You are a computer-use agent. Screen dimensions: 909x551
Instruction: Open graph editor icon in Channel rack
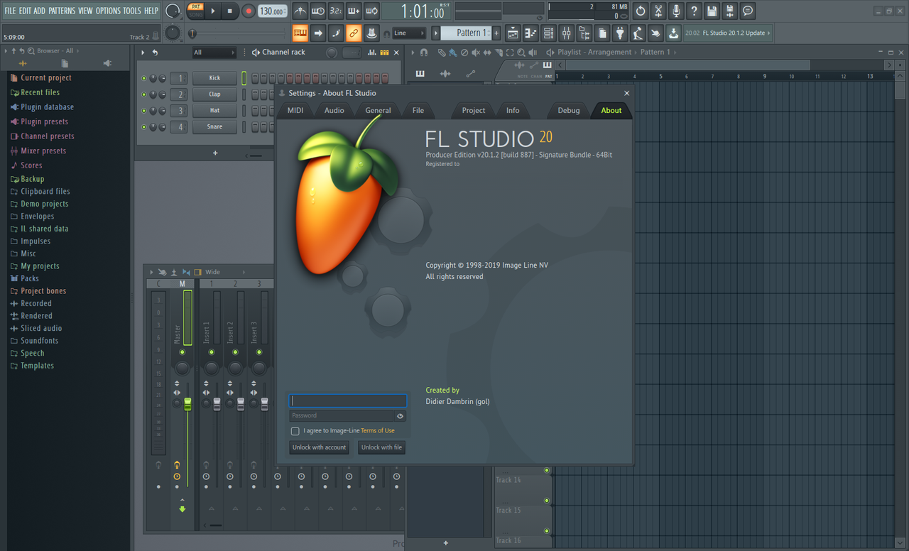tap(373, 53)
